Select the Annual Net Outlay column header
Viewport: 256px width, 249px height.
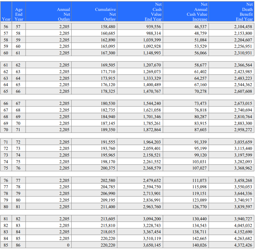[x=64, y=15]
